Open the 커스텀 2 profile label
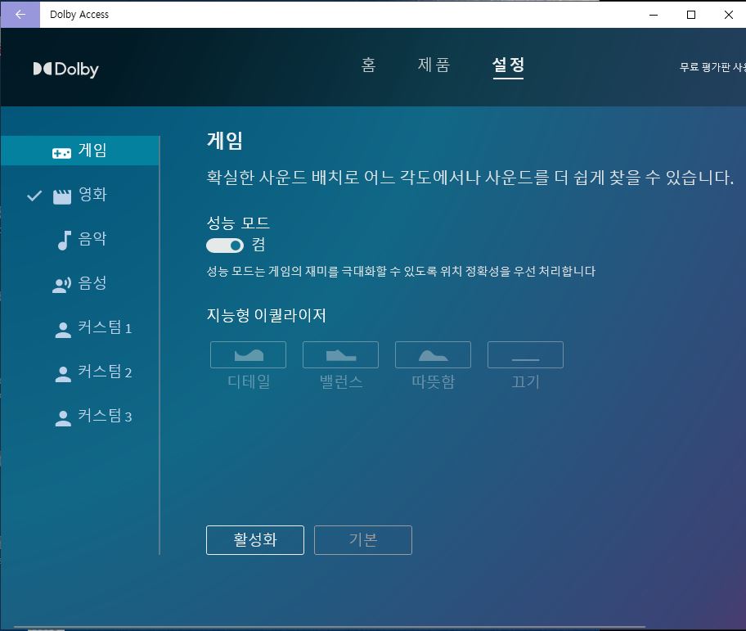This screenshot has height=631, width=746. [105, 372]
